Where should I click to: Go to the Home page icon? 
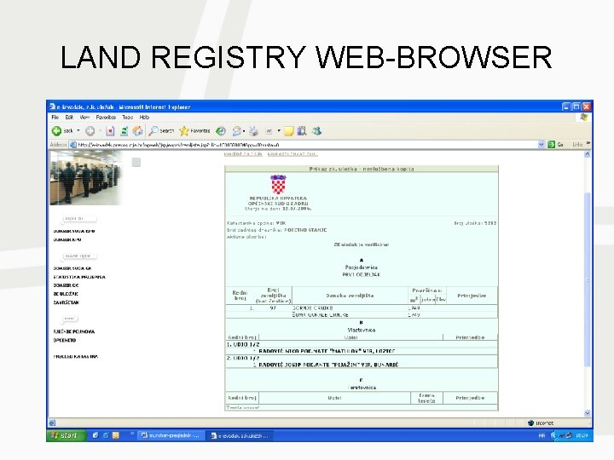point(138,131)
